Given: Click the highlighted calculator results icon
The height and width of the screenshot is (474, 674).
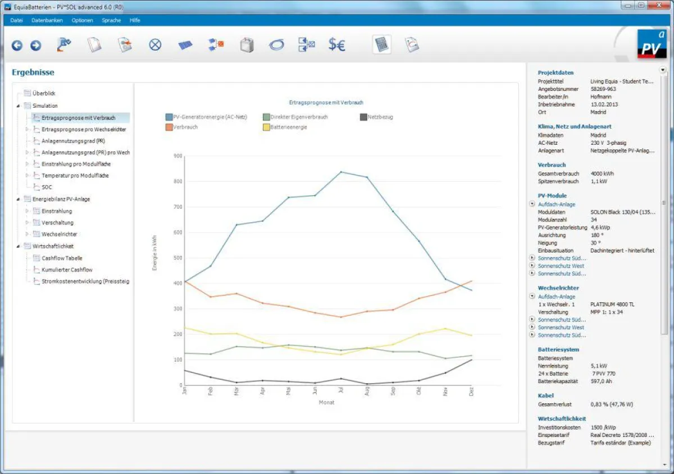Looking at the screenshot, I should (x=382, y=44).
